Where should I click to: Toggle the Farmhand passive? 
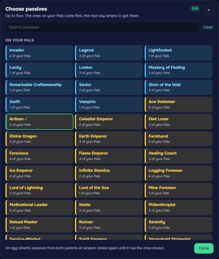pos(178,139)
